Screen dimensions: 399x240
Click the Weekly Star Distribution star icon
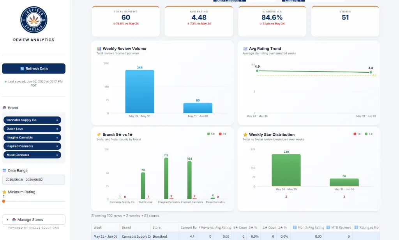(x=245, y=135)
